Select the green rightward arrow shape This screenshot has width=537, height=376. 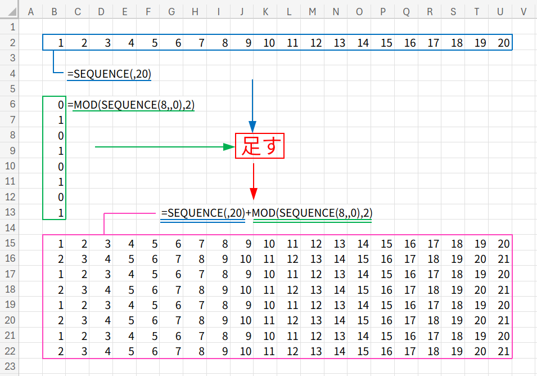tap(163, 147)
